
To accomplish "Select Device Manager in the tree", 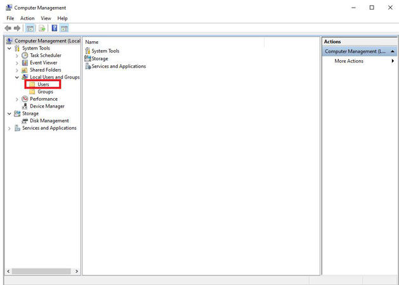I will click(x=46, y=106).
